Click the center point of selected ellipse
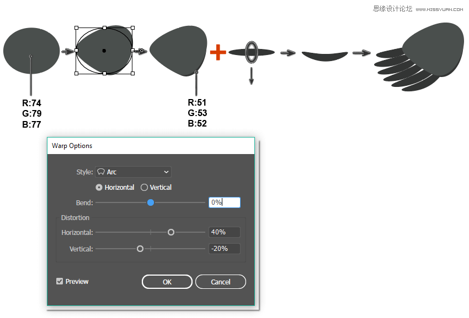The height and width of the screenshot is (318, 469). [x=104, y=51]
